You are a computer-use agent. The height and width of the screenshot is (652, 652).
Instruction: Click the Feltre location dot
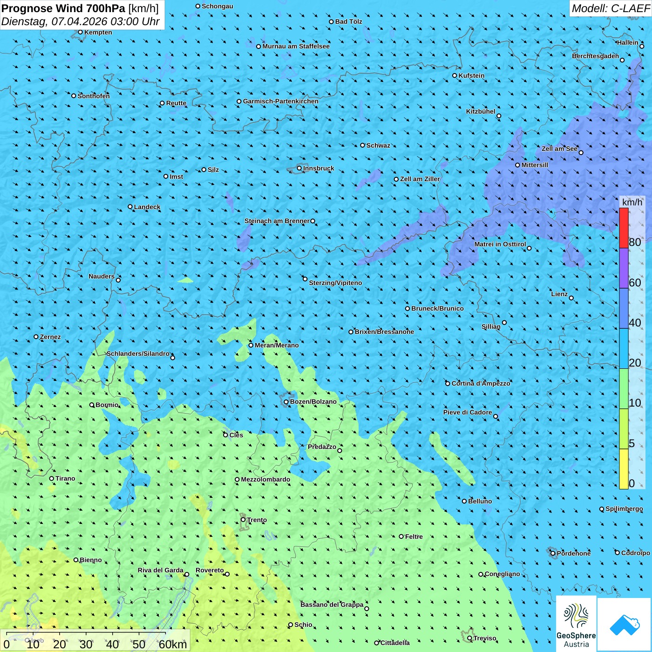(401, 537)
